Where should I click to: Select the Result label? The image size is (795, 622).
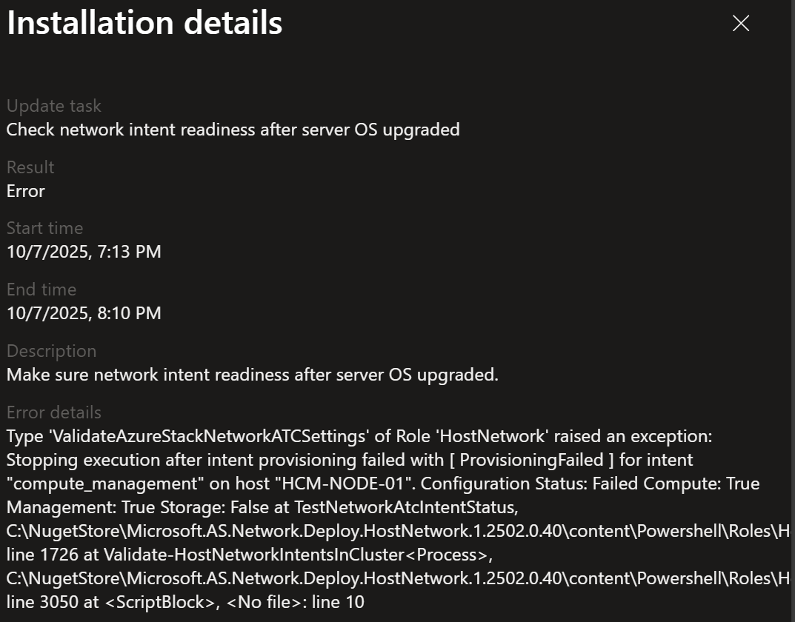(30, 167)
